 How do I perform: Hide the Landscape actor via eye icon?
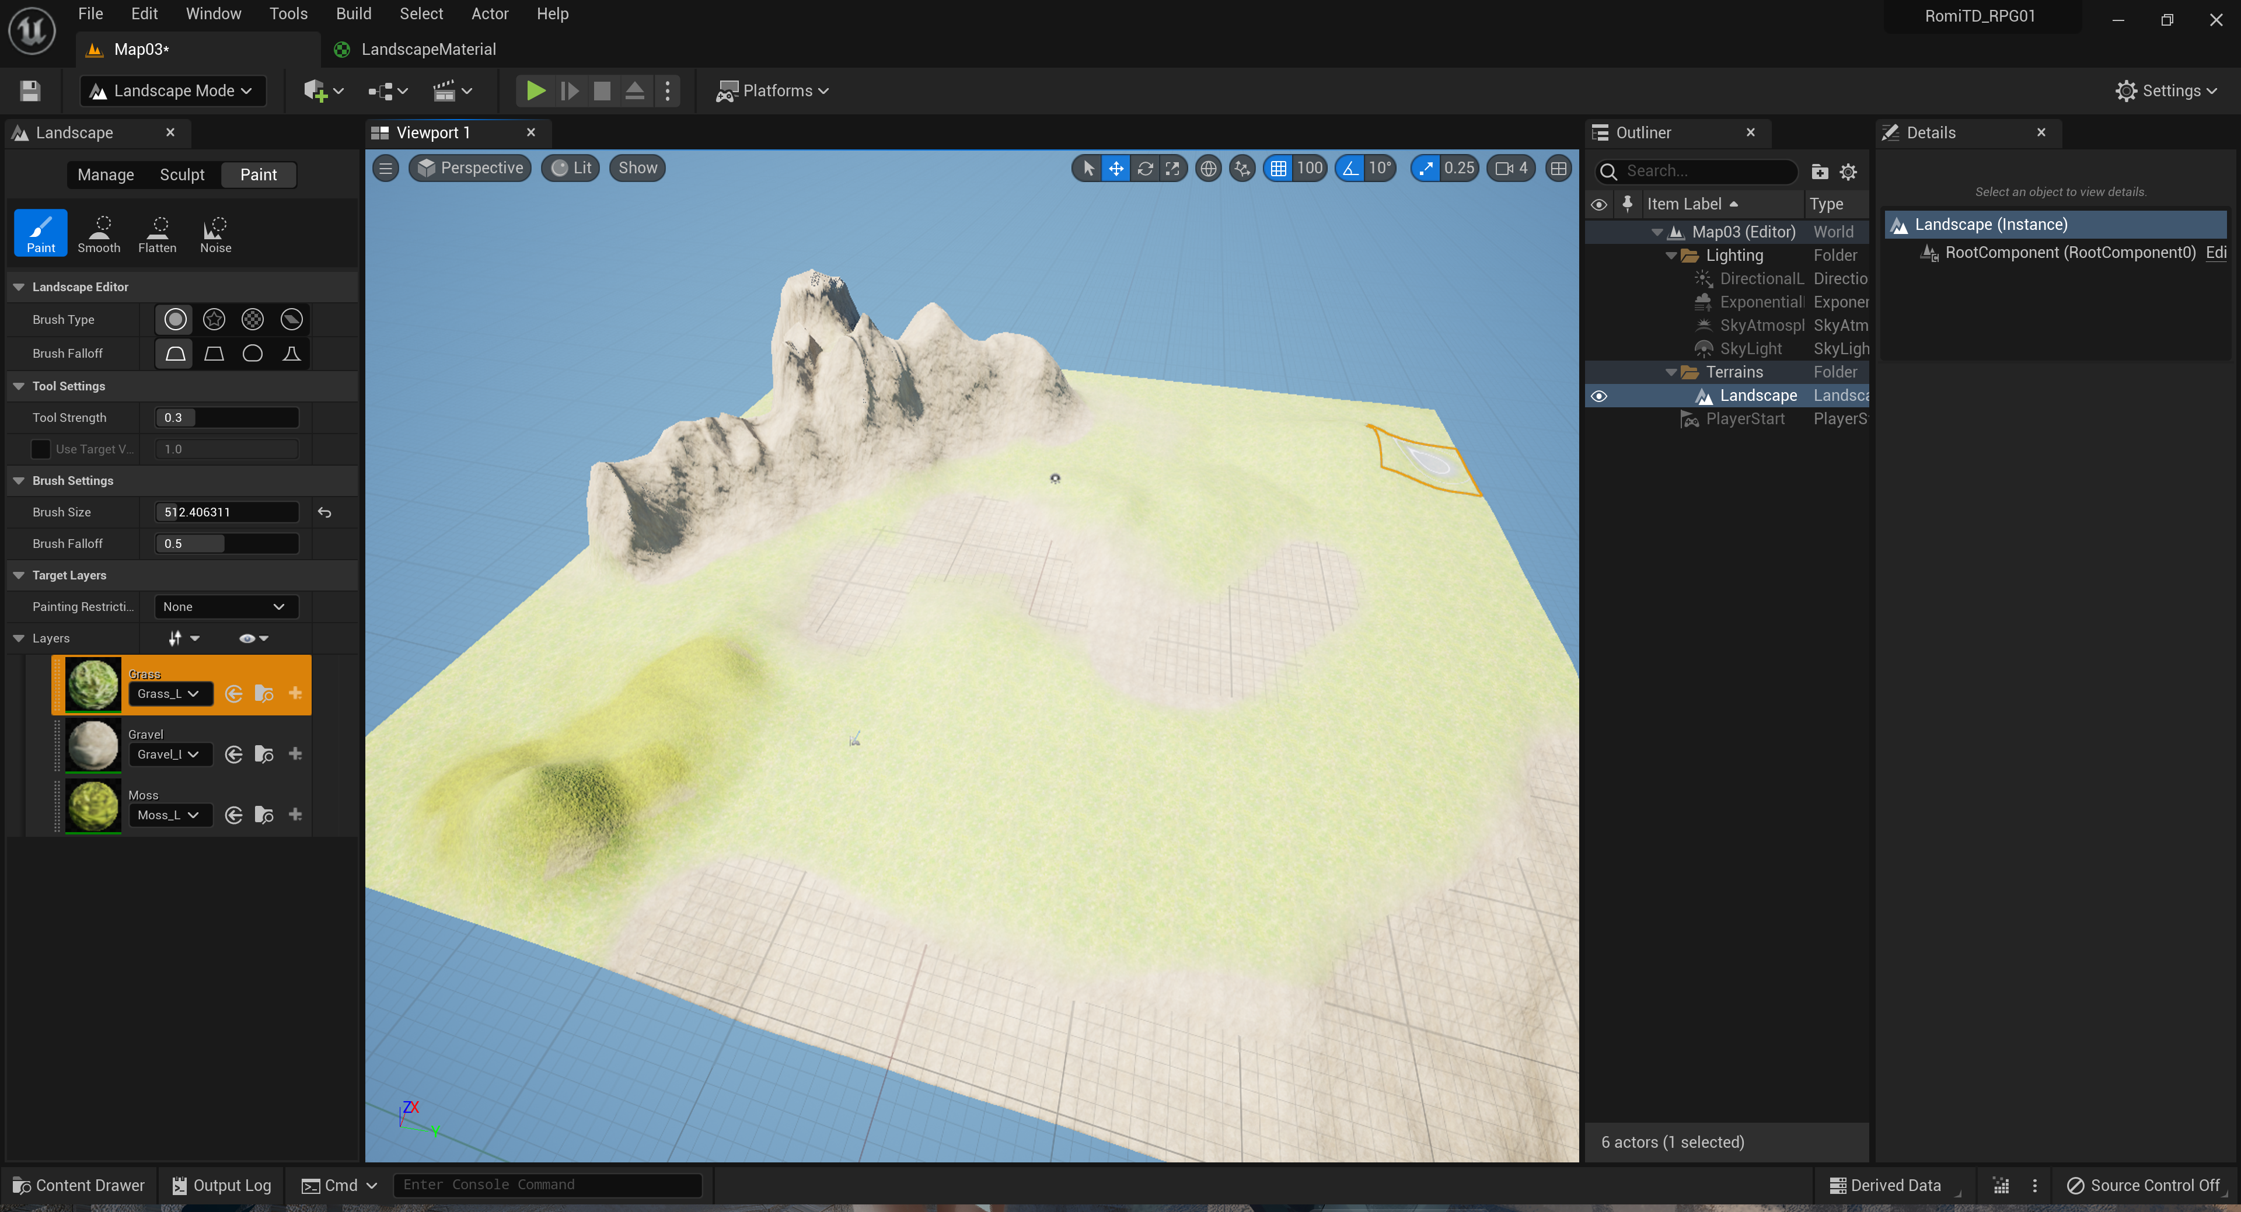(1599, 396)
